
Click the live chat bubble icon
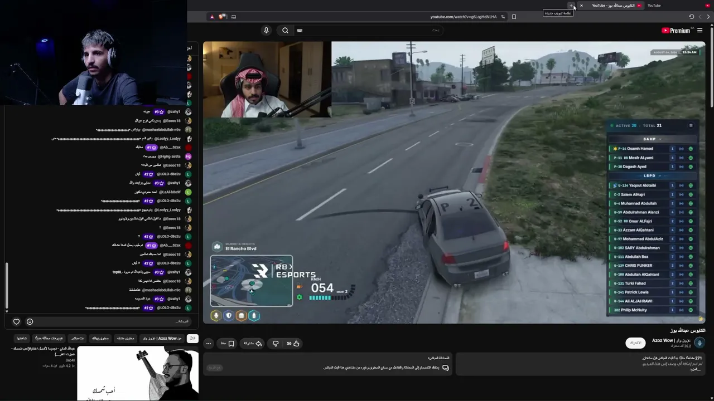pyautogui.click(x=445, y=368)
